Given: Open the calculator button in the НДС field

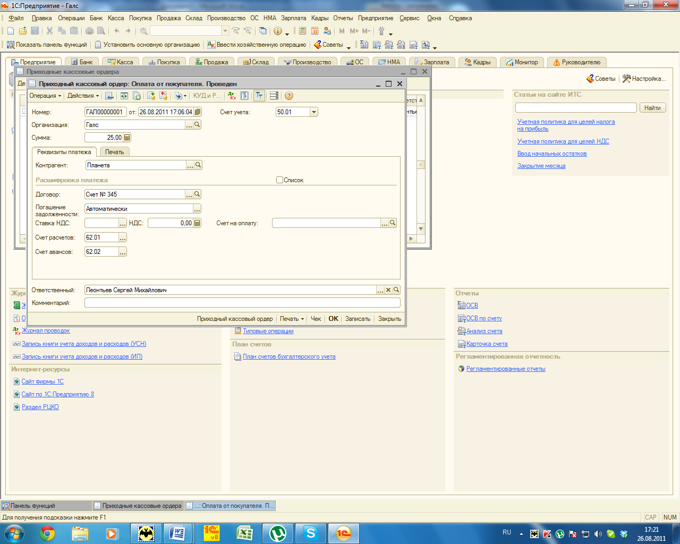Looking at the screenshot, I should [x=198, y=223].
